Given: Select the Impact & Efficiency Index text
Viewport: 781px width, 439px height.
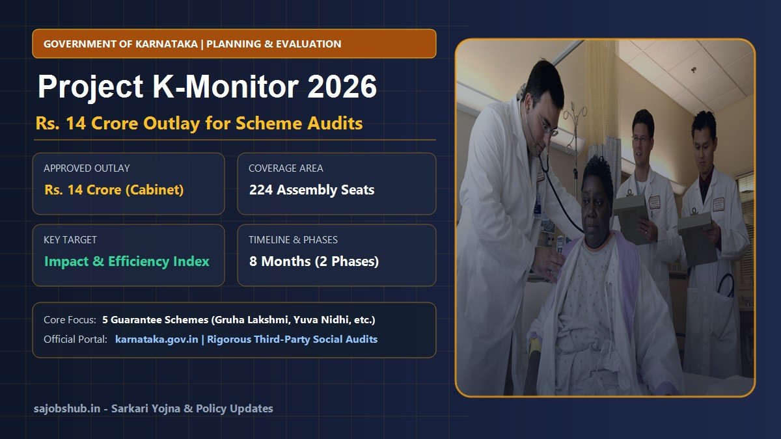Looking at the screenshot, I should click(127, 261).
